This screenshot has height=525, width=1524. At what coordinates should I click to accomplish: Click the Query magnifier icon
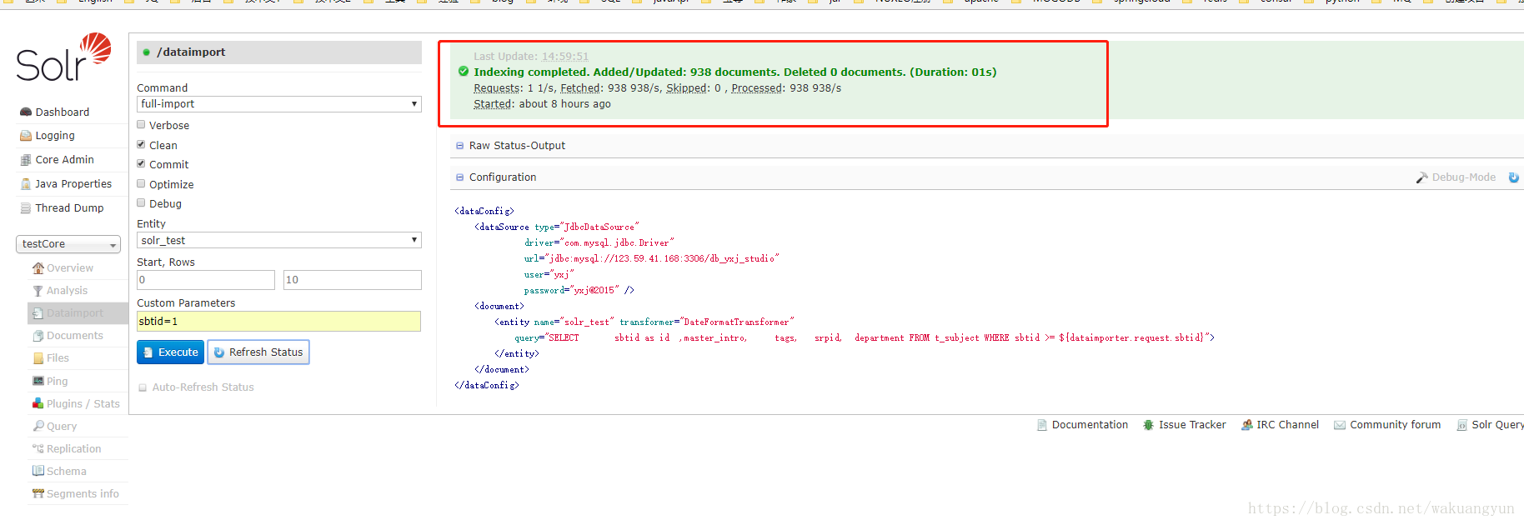[38, 426]
